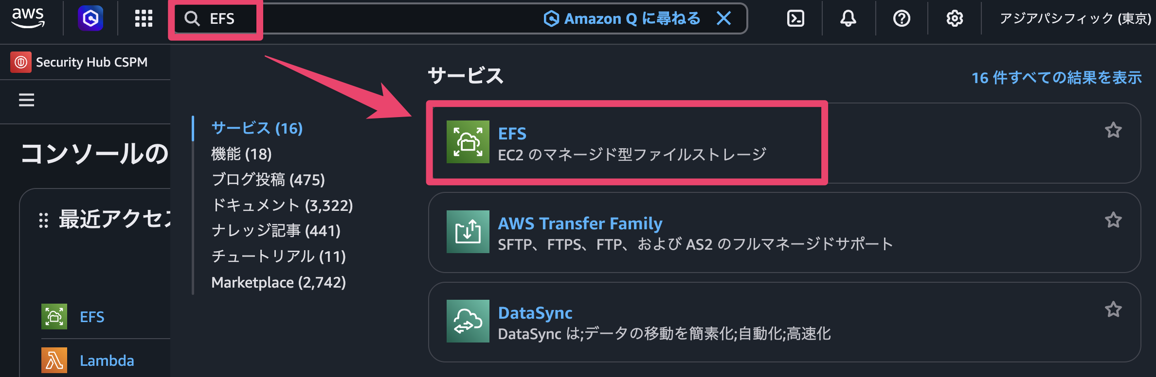Screen dimensions: 1156x377
Task: Star the AWS Transfer Family result
Action: 1113,220
